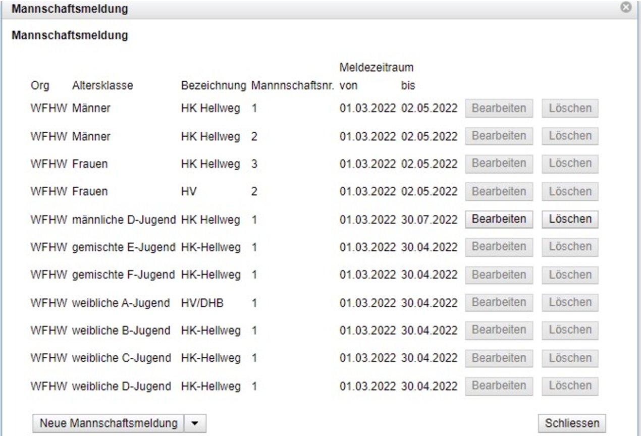The image size is (641, 436).
Task: Click the 30.07.2022 end date cell
Action: coord(429,219)
